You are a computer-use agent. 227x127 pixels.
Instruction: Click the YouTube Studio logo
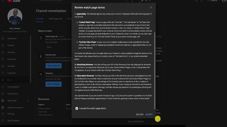[x=14, y=1]
